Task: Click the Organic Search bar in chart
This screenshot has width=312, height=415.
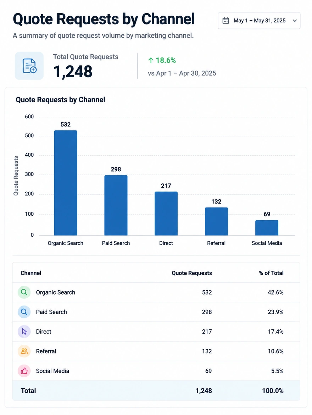Action: pos(66,183)
